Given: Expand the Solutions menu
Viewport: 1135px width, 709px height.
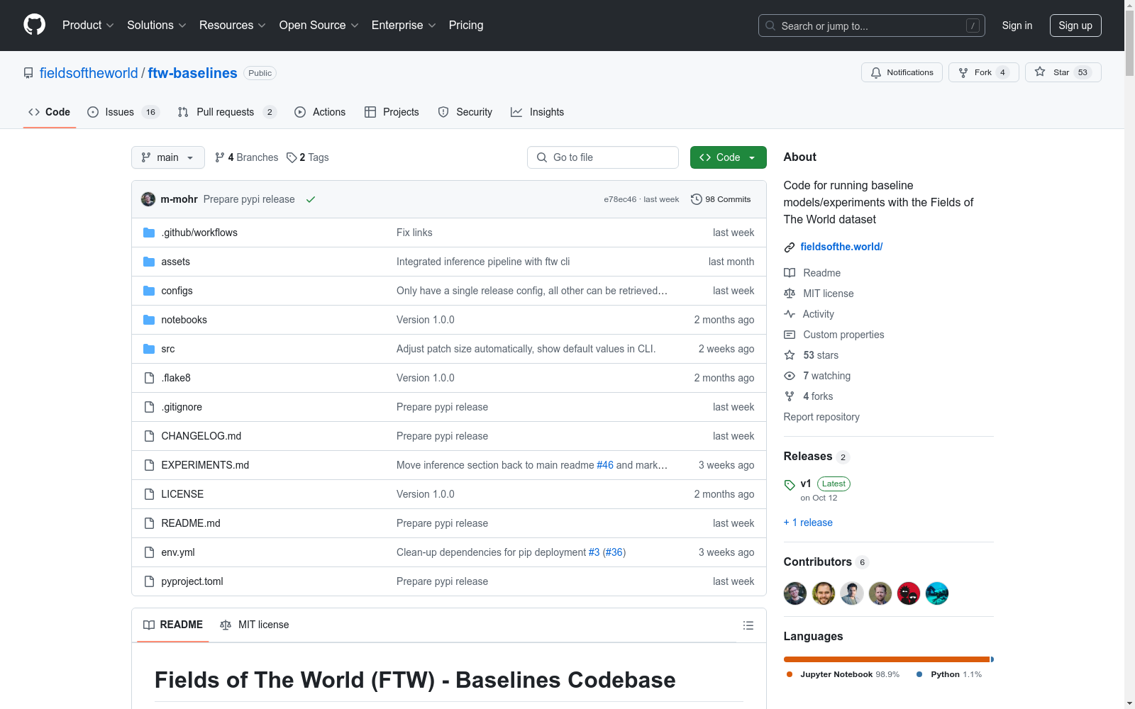Looking at the screenshot, I should 157,26.
